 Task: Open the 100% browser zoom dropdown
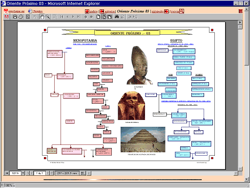point(9,185)
